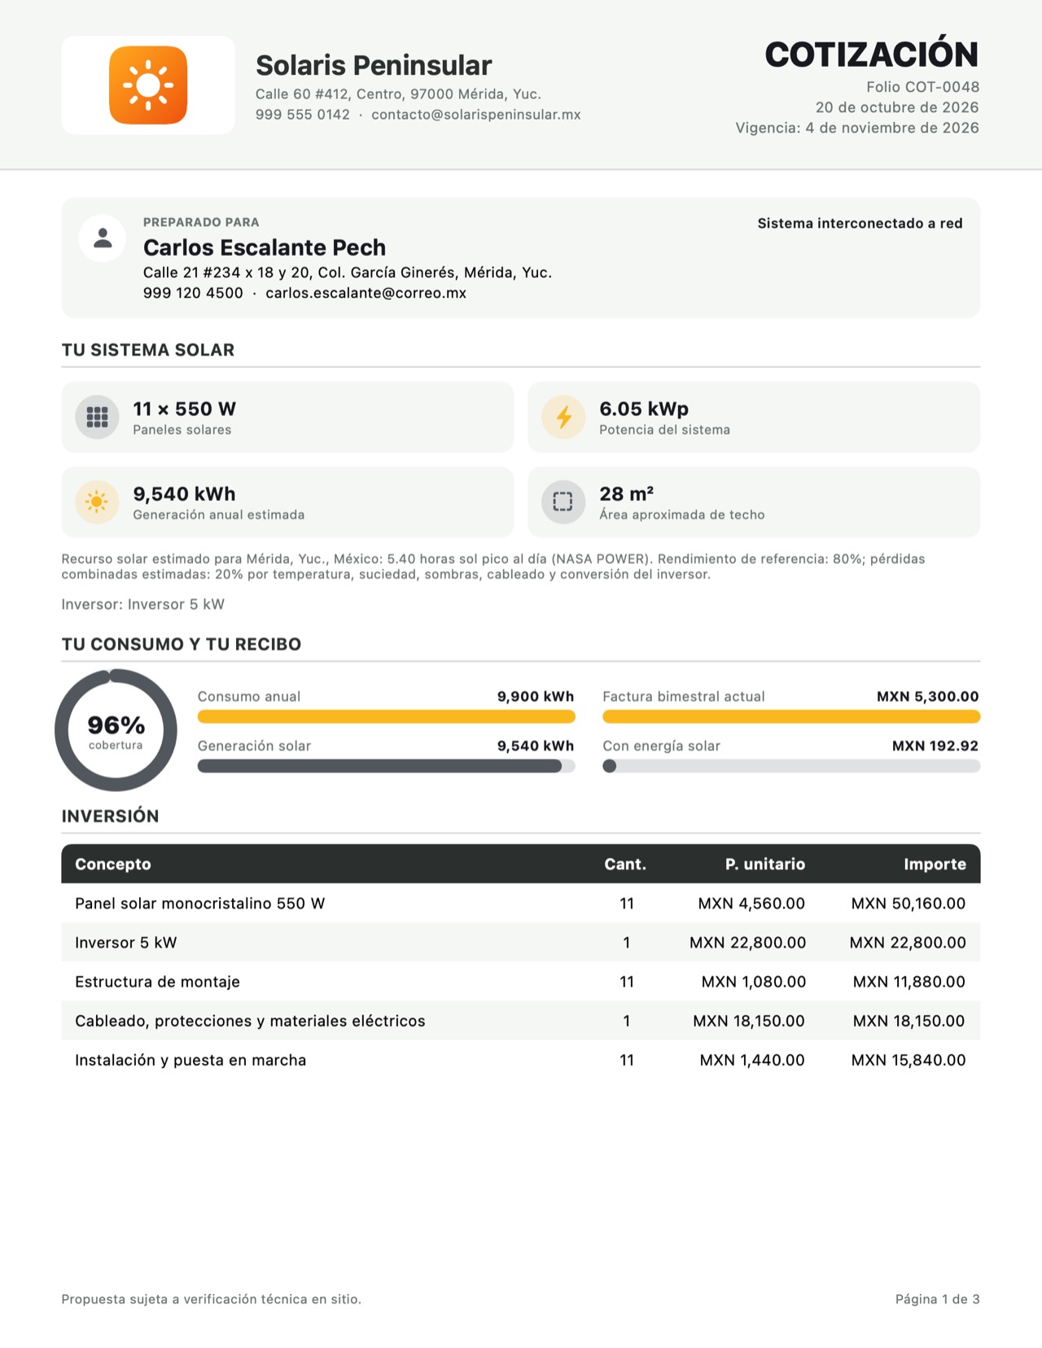
Task: Select the 28 m² roof area value
Action: (627, 494)
